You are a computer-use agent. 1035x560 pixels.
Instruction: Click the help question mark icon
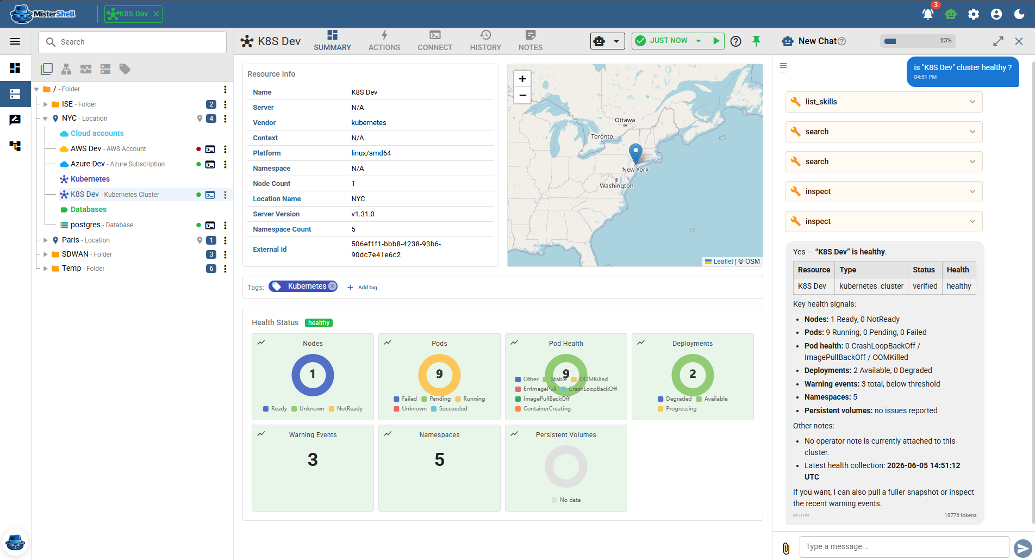736,41
